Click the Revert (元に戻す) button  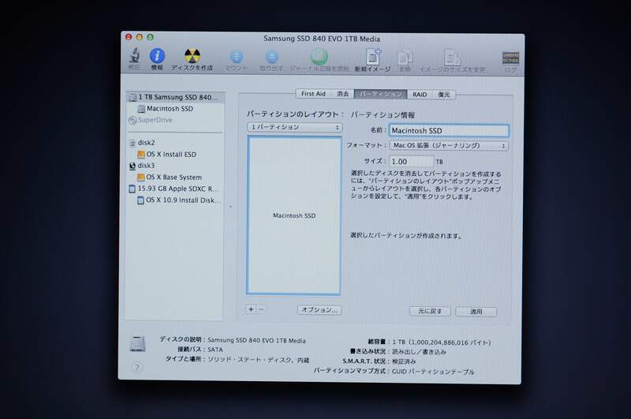[x=430, y=312]
